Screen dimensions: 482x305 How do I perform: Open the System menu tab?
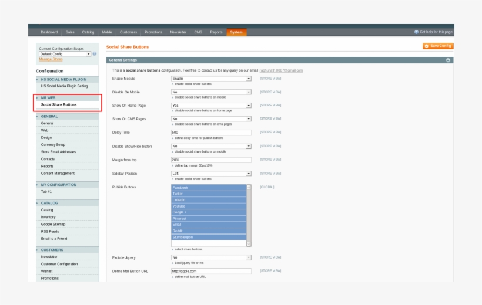[x=236, y=32]
